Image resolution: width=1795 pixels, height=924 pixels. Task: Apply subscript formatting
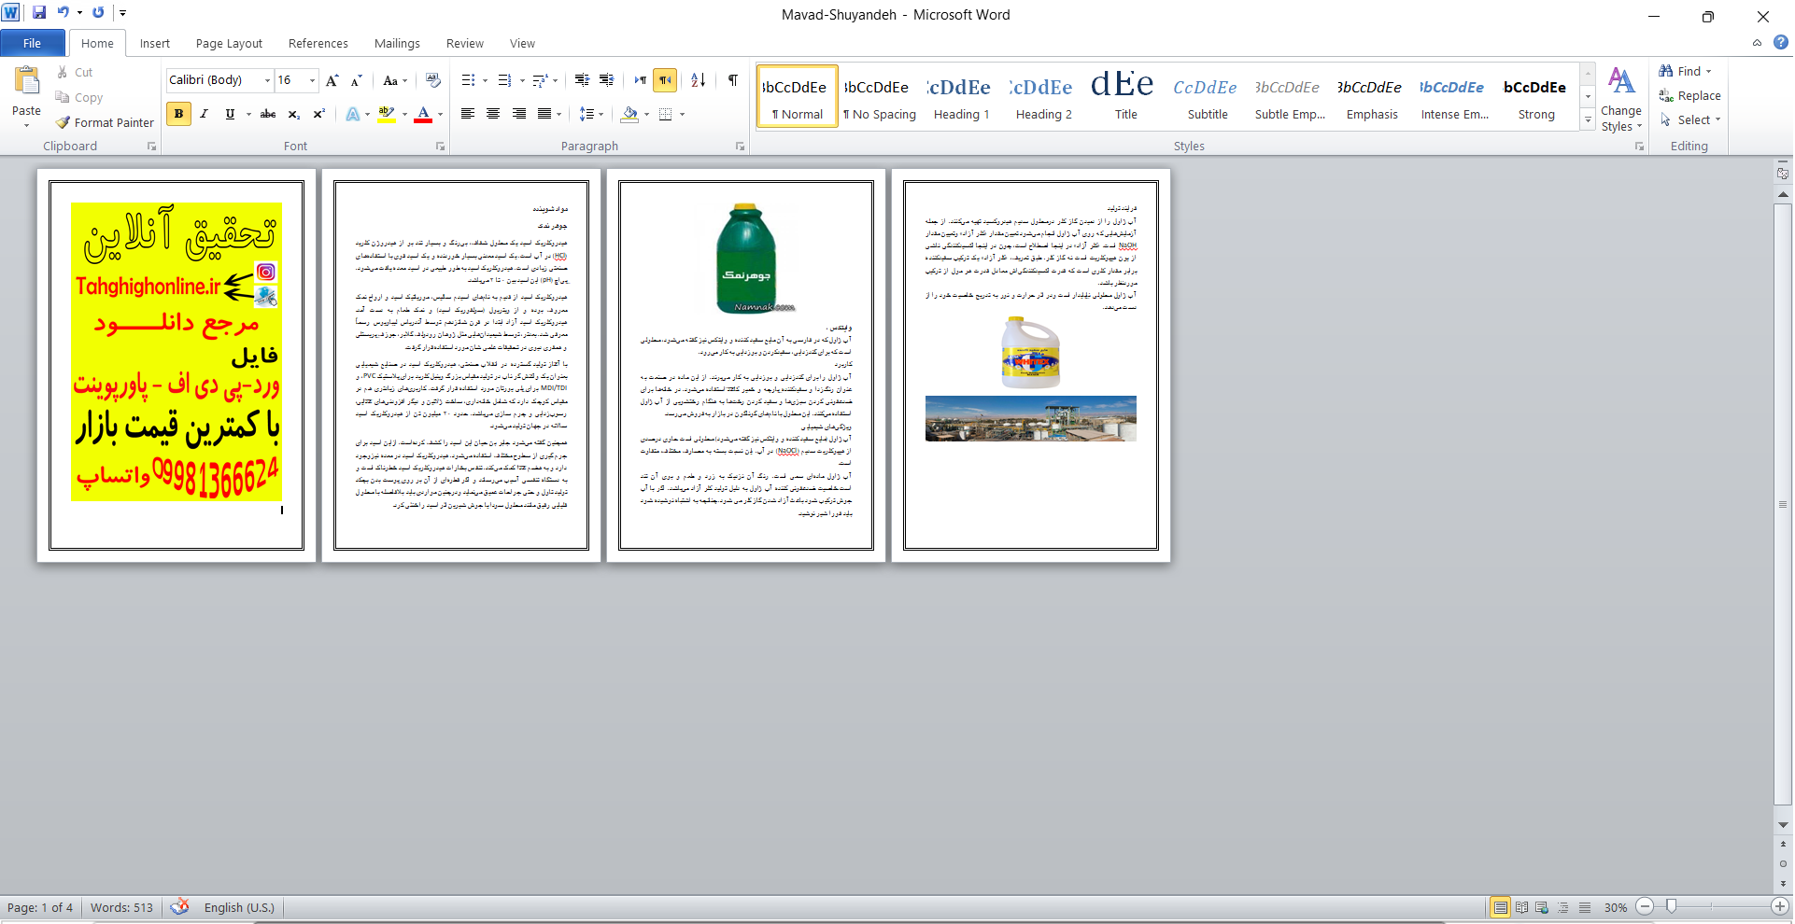coord(293,114)
